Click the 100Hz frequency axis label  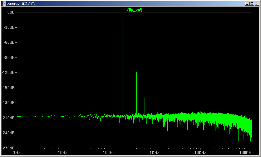(109, 153)
